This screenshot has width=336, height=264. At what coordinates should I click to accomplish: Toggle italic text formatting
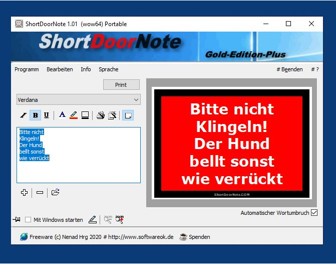point(24,115)
